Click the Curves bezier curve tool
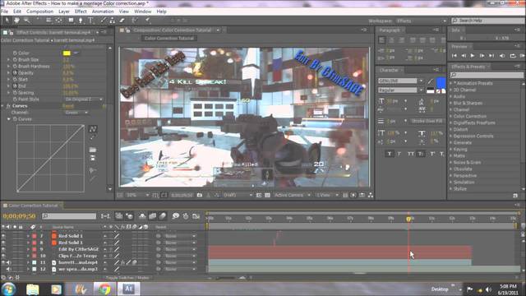This screenshot has width=526, height=296. pyautogui.click(x=93, y=129)
